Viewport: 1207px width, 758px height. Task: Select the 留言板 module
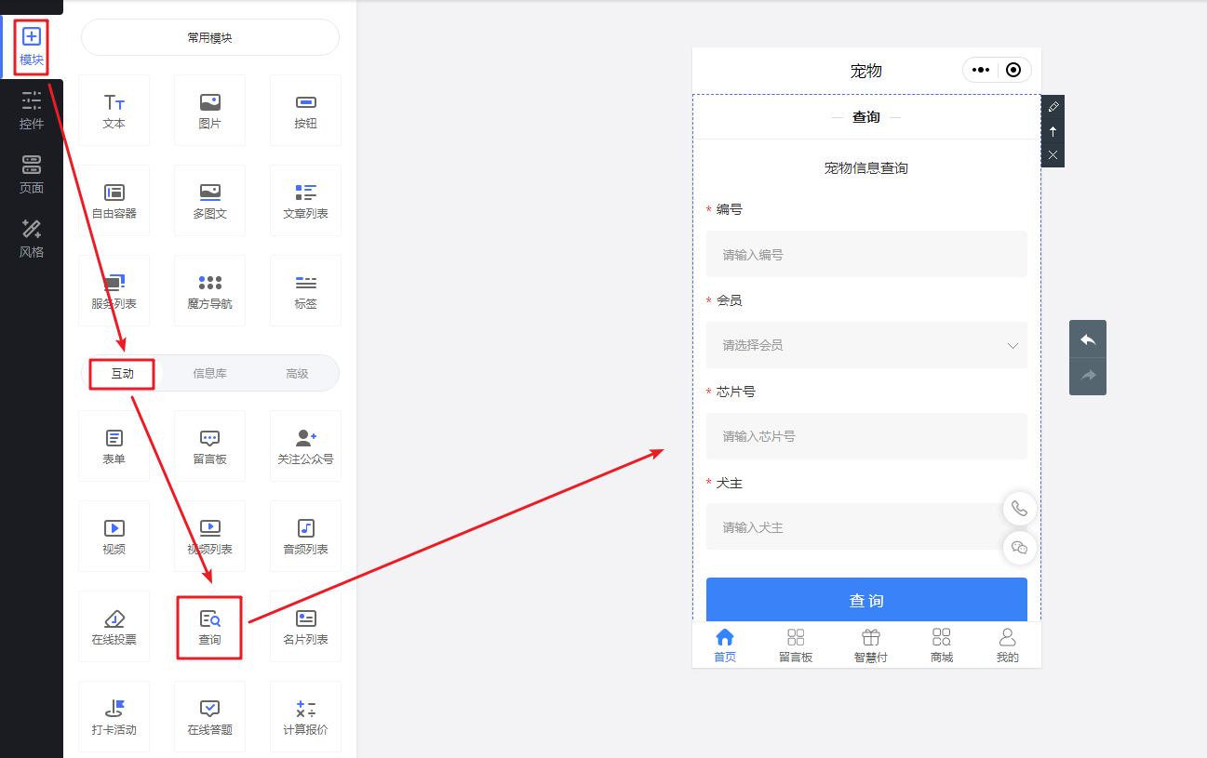point(210,446)
